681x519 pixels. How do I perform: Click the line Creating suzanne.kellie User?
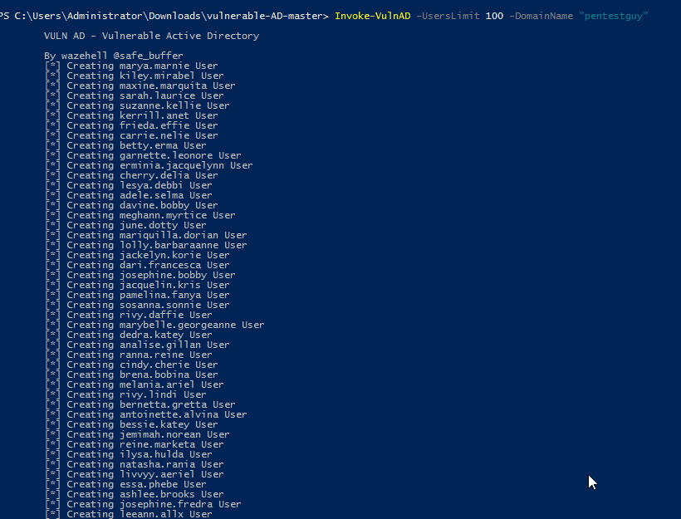[137, 105]
